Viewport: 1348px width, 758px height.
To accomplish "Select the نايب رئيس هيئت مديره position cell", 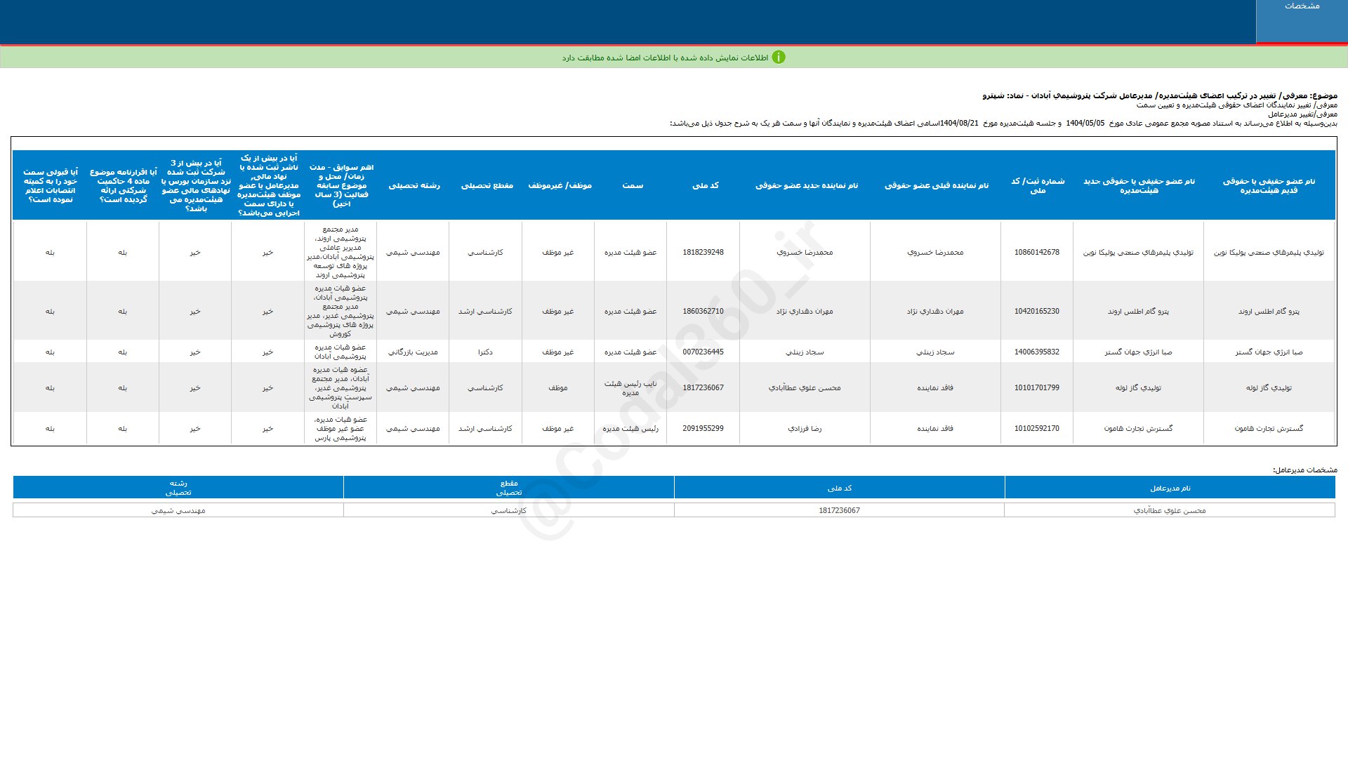I will [x=630, y=388].
